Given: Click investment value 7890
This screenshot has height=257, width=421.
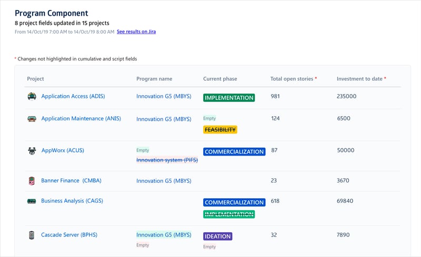Looking at the screenshot, I should coord(343,235).
